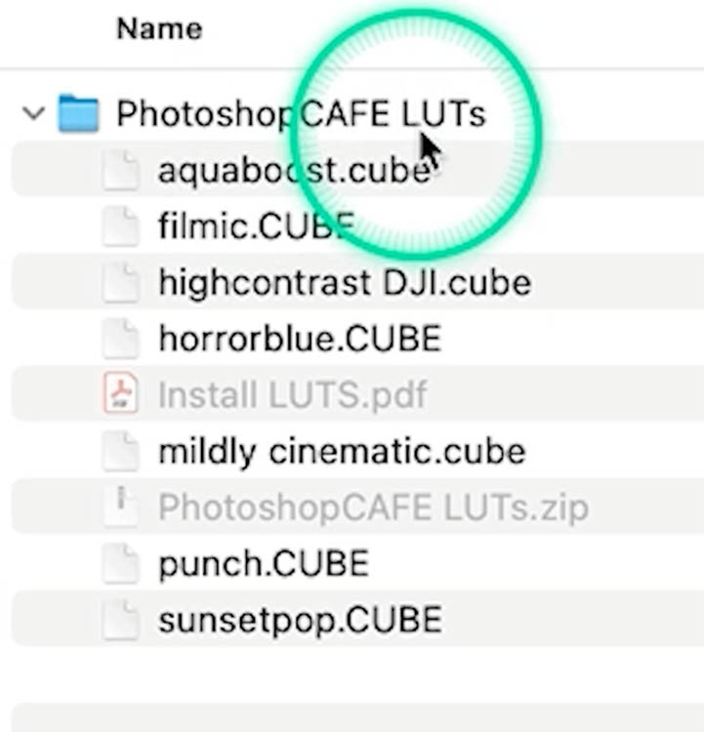Image resolution: width=704 pixels, height=732 pixels.
Task: Click the Install LUTS PDF icon
Action: click(121, 395)
